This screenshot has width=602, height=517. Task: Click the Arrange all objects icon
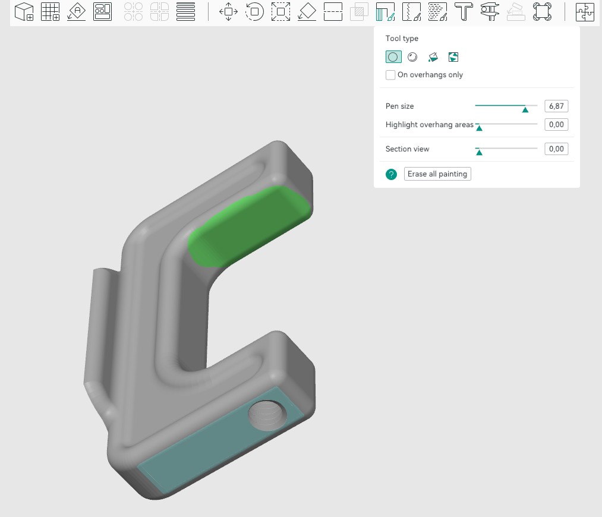pos(102,11)
